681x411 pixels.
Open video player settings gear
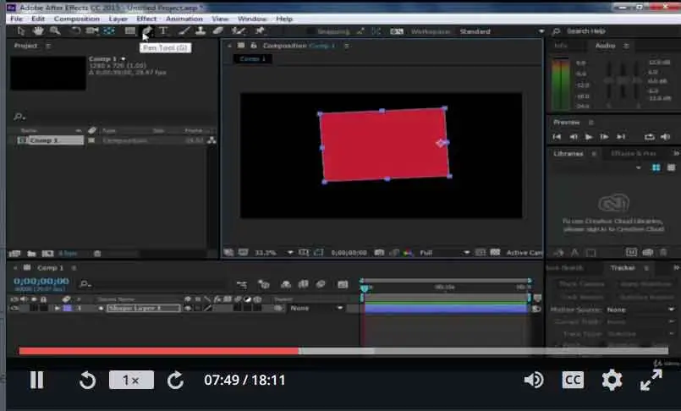coord(612,381)
